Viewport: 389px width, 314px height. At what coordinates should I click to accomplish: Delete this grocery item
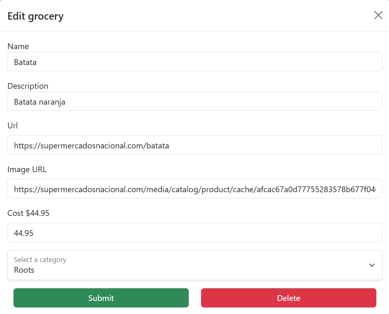pyautogui.click(x=288, y=298)
